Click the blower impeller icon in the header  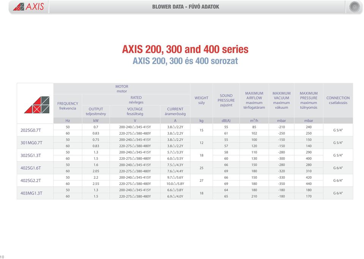pos(355,7)
